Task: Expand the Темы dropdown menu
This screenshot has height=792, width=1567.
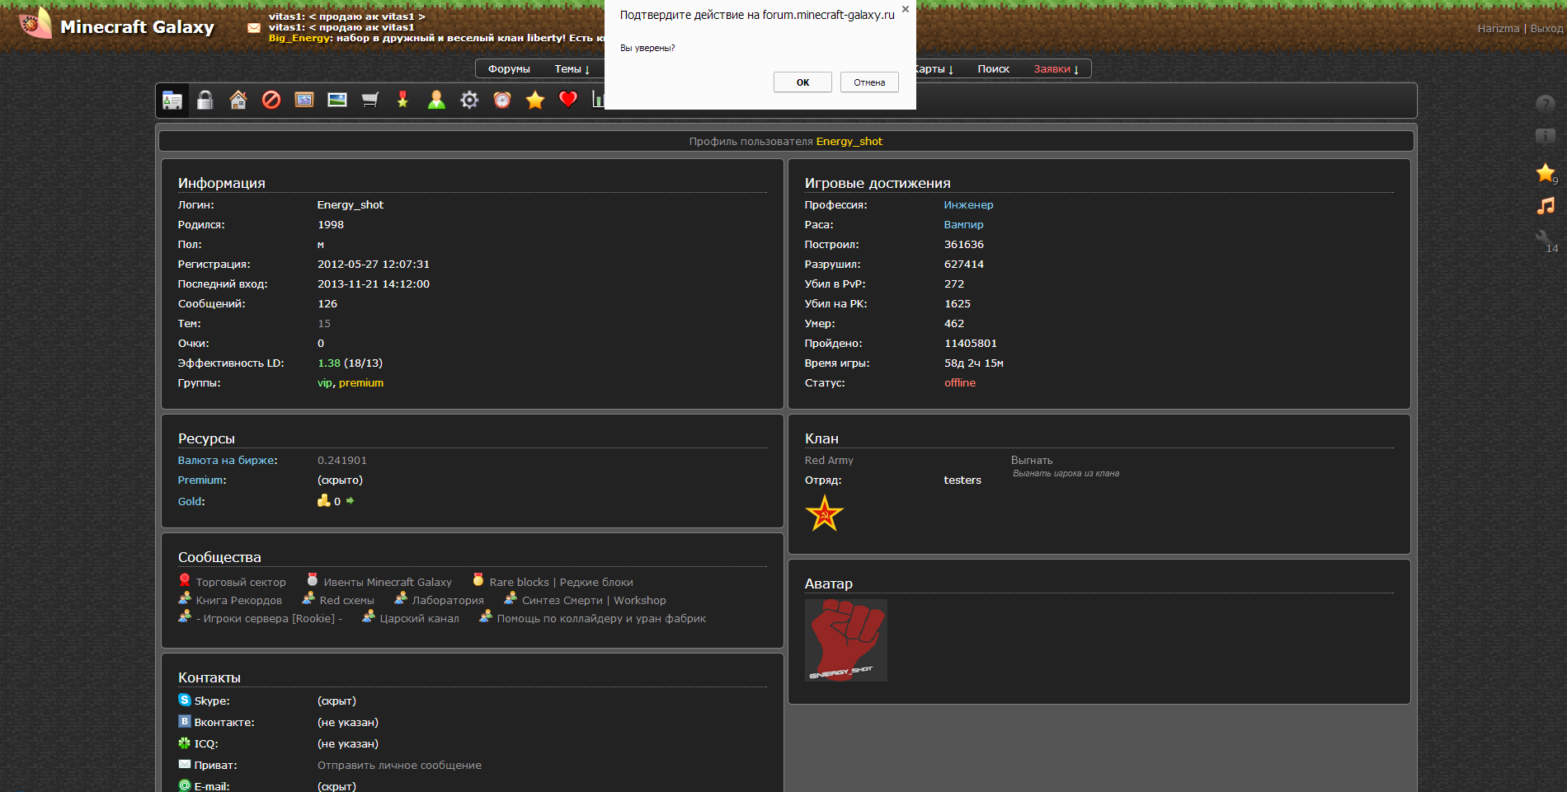Action: [572, 69]
